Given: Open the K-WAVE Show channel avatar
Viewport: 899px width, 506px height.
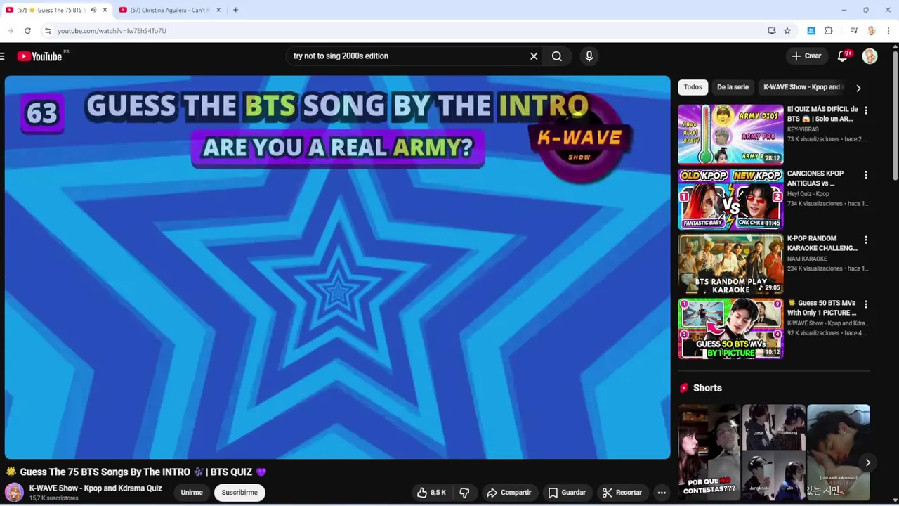Looking at the screenshot, I should (x=14, y=492).
